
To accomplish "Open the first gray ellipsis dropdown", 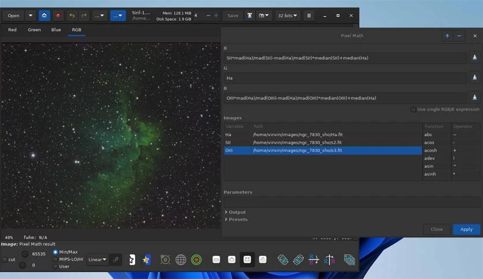I will point(99,16).
